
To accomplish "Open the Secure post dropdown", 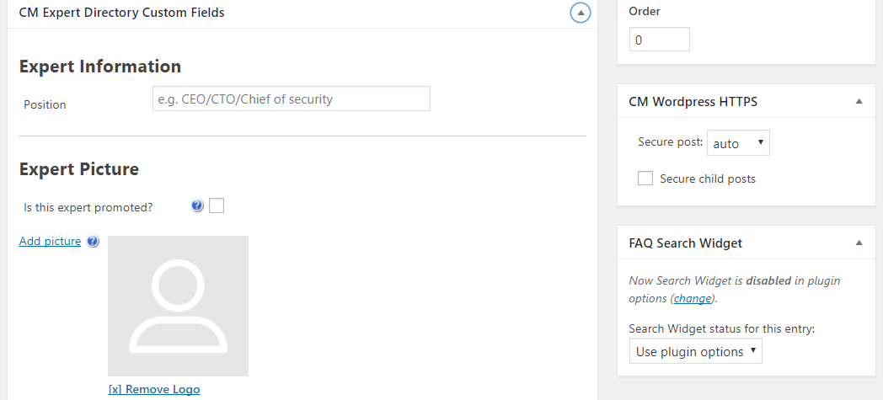I will [x=738, y=143].
